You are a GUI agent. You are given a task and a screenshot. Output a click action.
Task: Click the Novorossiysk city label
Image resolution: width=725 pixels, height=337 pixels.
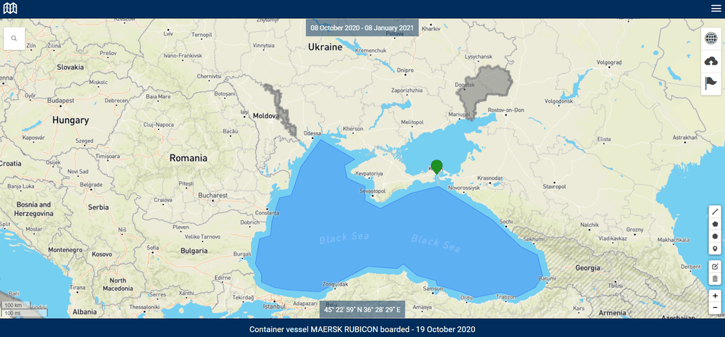(x=465, y=188)
